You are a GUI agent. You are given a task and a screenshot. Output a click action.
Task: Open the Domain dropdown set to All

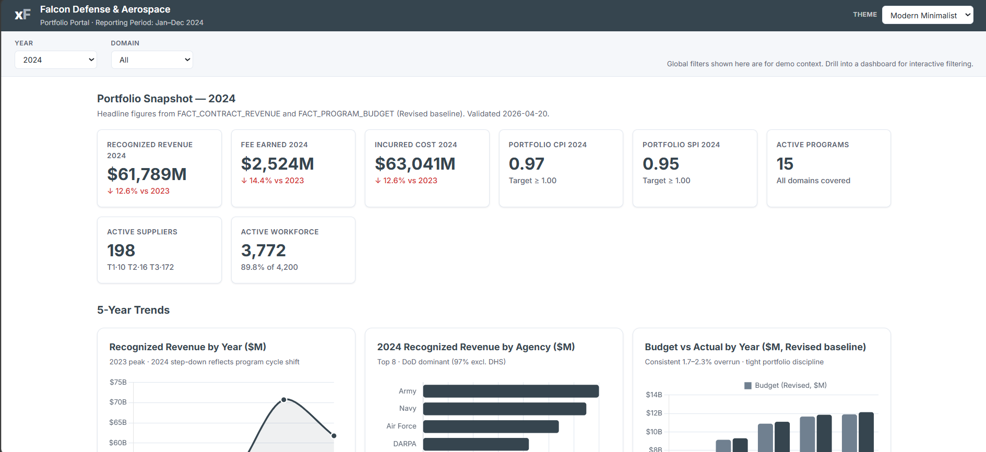click(152, 60)
